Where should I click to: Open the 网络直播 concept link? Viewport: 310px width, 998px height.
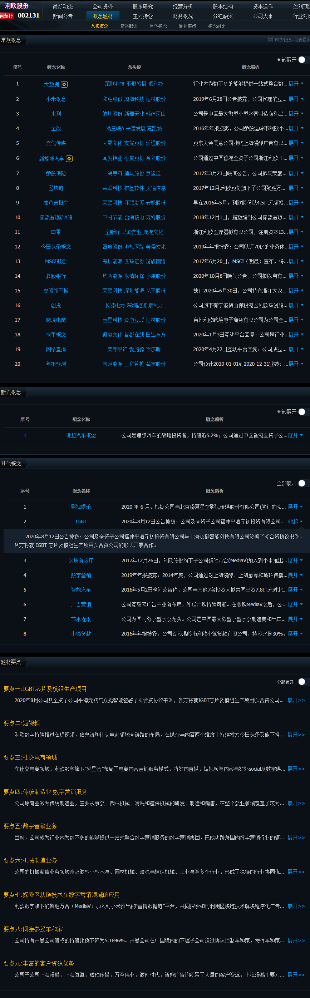click(56, 350)
